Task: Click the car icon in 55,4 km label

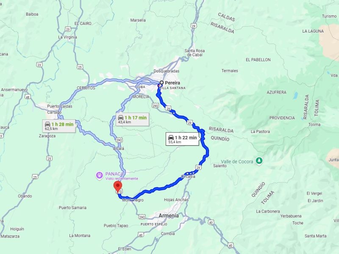Action: [x=171, y=137]
